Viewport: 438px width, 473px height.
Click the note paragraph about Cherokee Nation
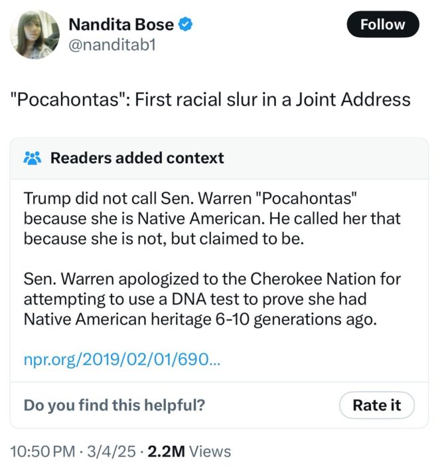[212, 299]
